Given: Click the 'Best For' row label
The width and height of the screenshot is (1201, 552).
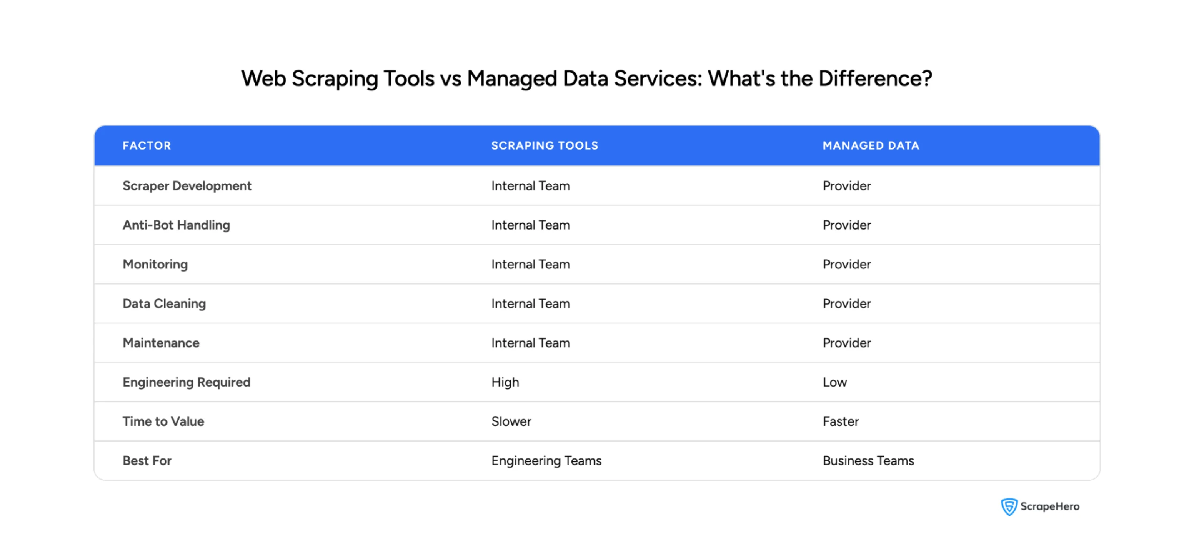Looking at the screenshot, I should pyautogui.click(x=147, y=461).
